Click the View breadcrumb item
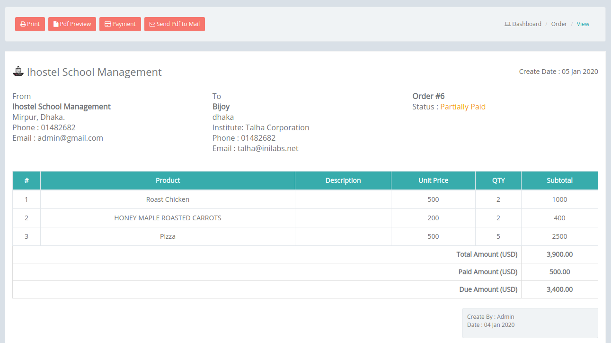 (583, 24)
